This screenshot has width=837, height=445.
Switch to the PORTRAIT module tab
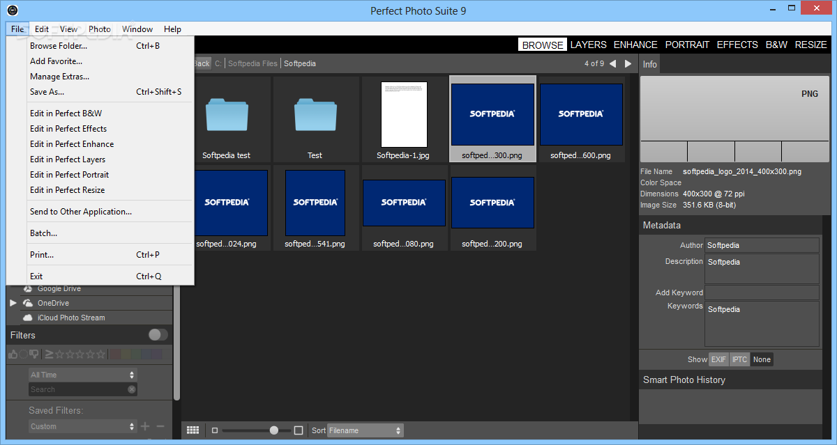click(687, 45)
